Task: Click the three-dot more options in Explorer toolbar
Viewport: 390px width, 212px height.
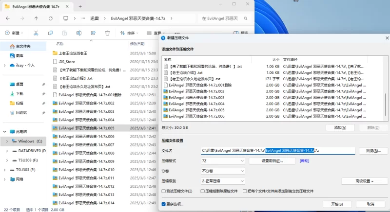Action: click(x=177, y=33)
